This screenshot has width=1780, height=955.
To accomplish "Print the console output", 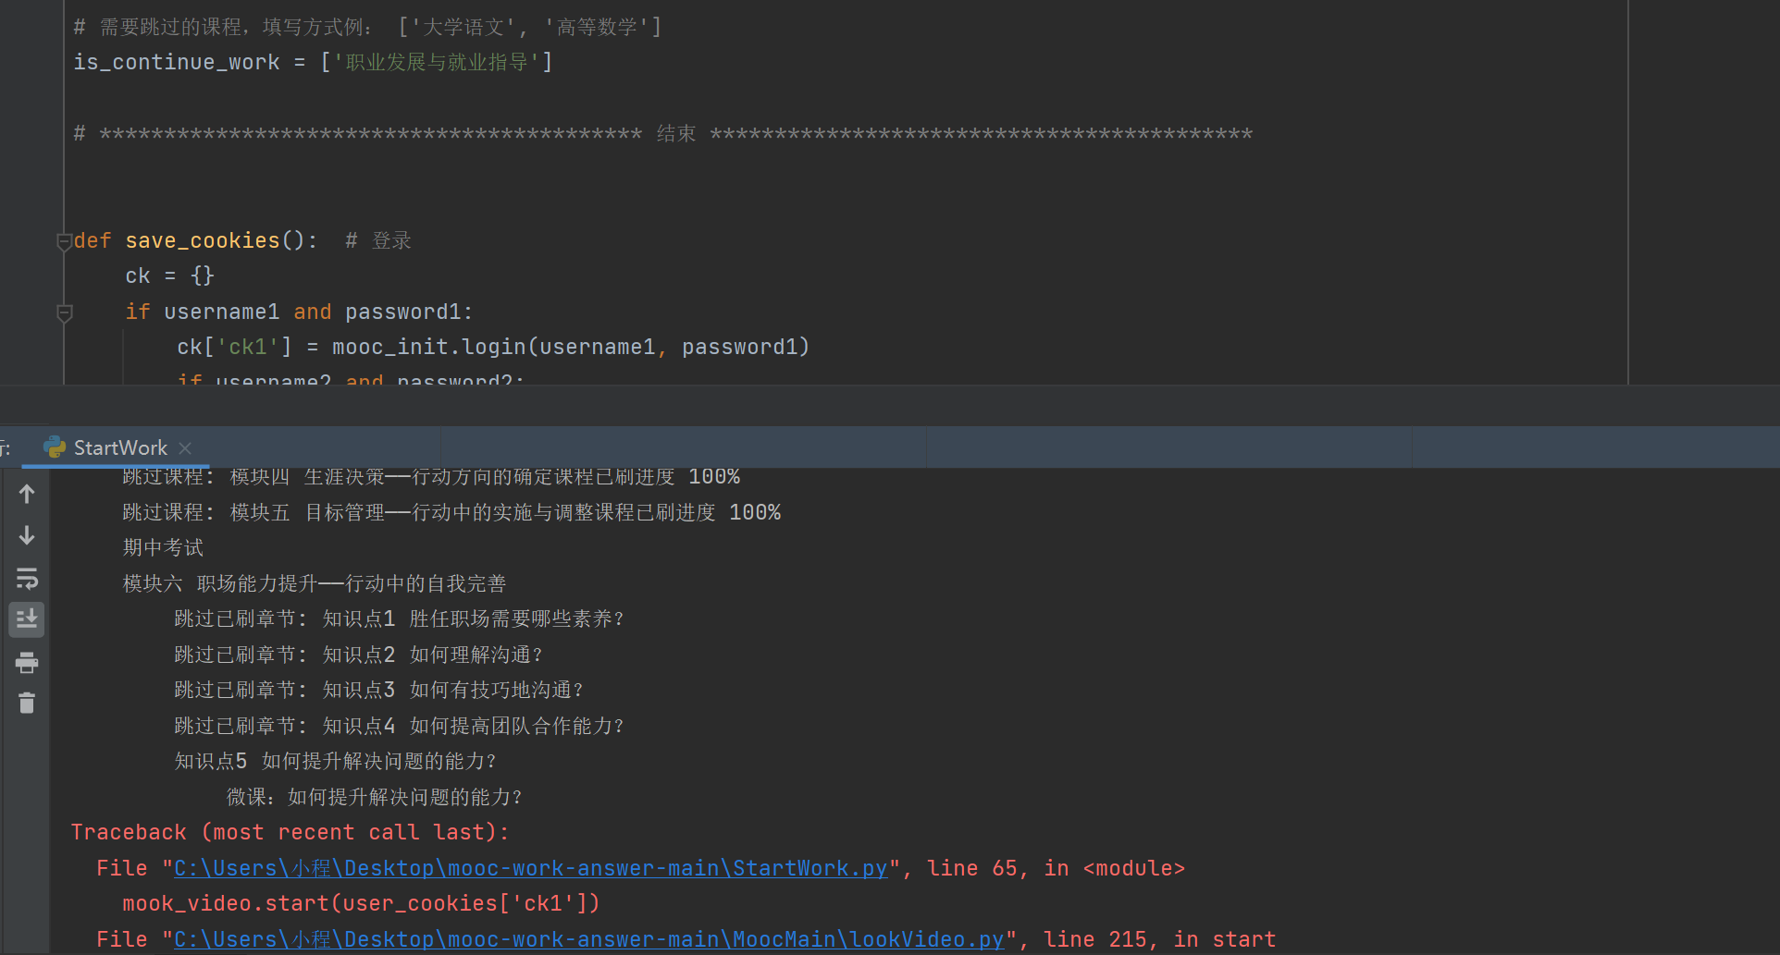I will (26, 662).
